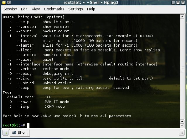Open the View menu
The width and height of the screenshot is (187, 139).
pos(36,9)
